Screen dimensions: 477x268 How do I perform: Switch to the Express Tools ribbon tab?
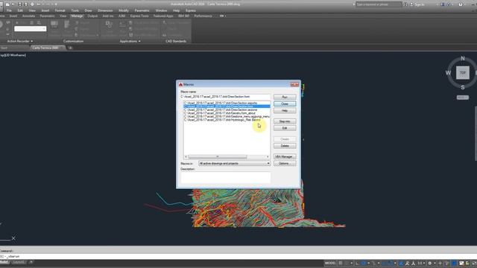click(x=139, y=16)
